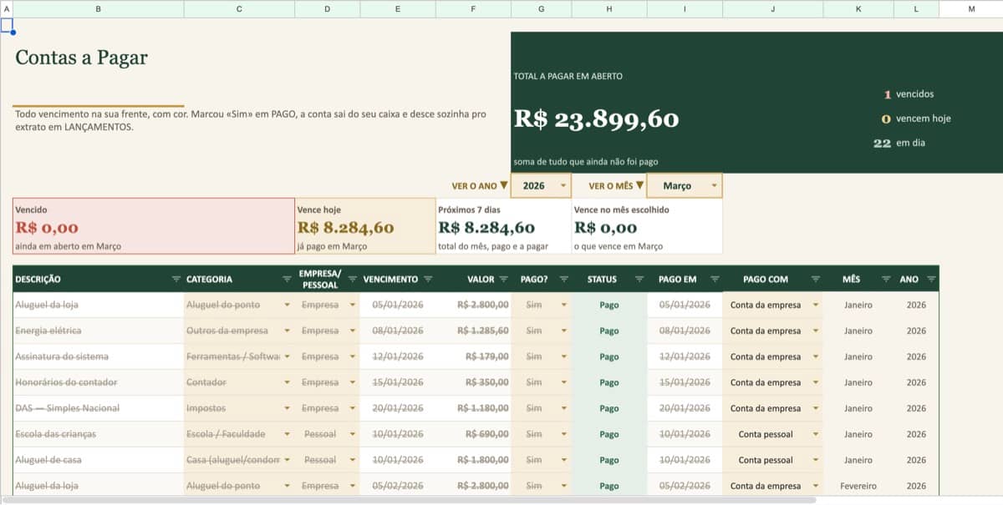
Task: Open payment account dropdown for Honorários do contador
Action: pyautogui.click(x=815, y=382)
